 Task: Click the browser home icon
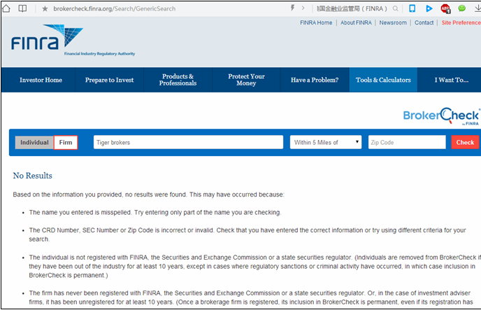[x=6, y=8]
